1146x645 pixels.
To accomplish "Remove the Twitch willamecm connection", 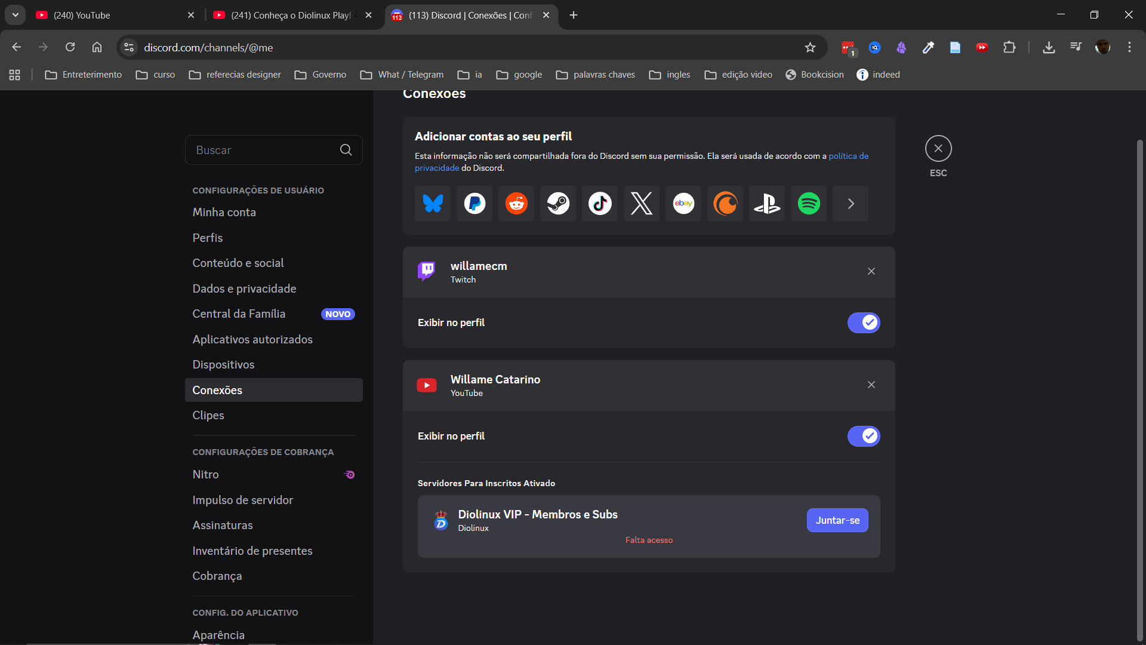I will pyautogui.click(x=871, y=271).
